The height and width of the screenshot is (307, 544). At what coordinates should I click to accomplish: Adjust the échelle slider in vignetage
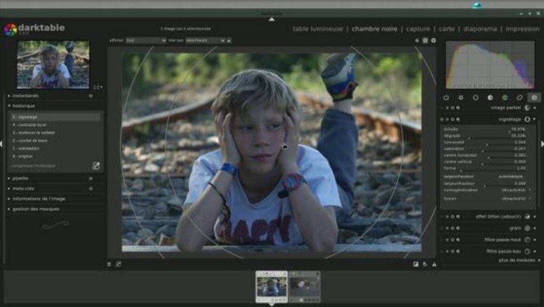484,129
